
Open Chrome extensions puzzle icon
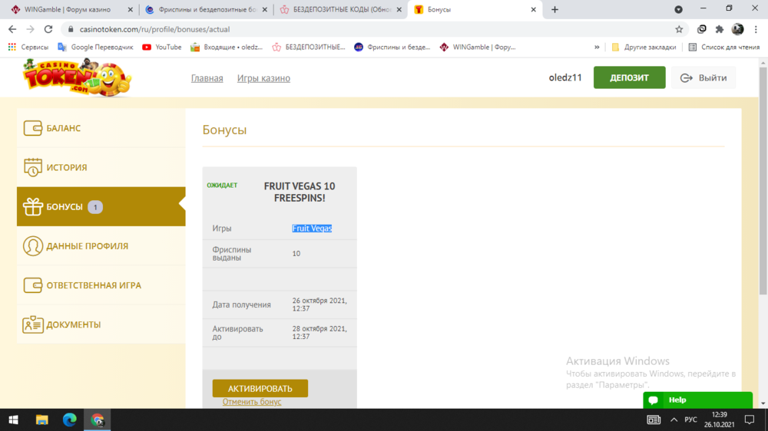click(x=720, y=29)
